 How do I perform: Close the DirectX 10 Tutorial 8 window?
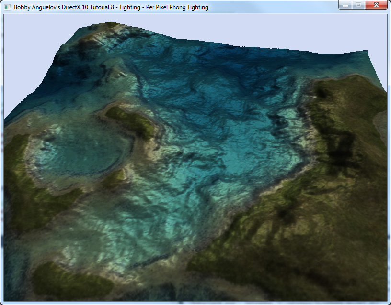[x=376, y=5]
